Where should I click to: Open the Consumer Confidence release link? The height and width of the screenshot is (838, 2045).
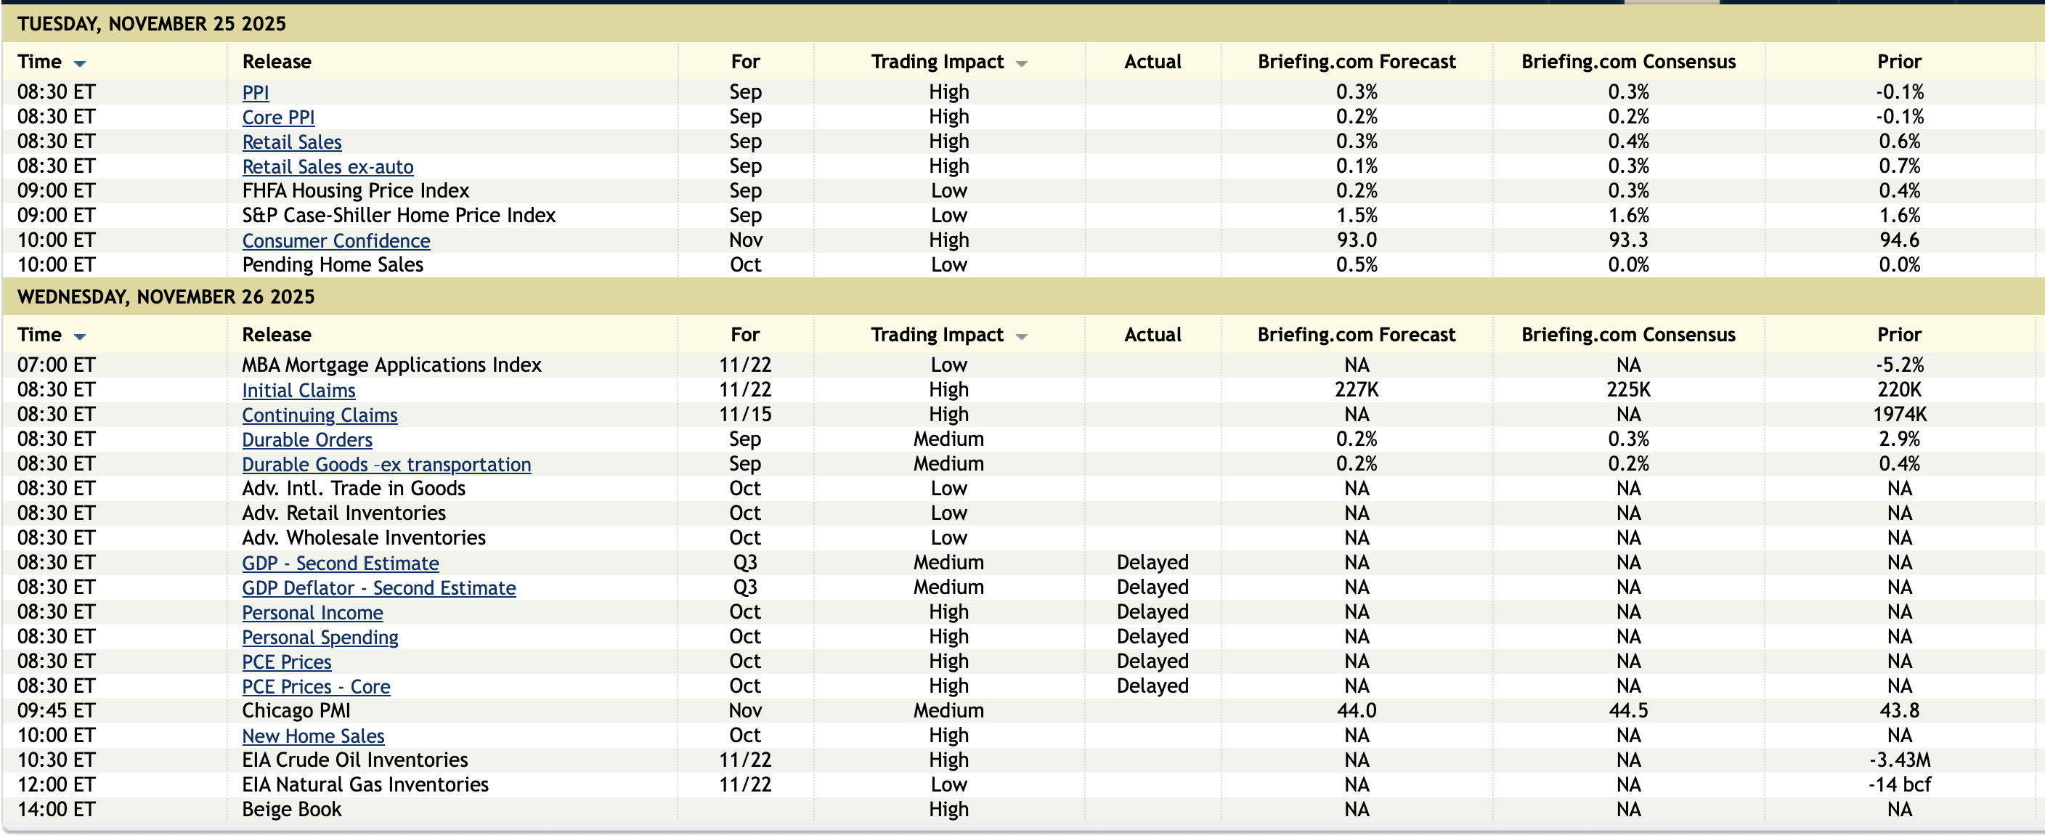point(336,240)
